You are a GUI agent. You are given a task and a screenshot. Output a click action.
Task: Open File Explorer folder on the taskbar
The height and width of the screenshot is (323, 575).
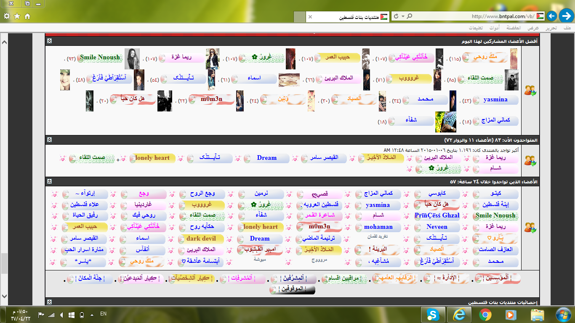click(x=537, y=315)
